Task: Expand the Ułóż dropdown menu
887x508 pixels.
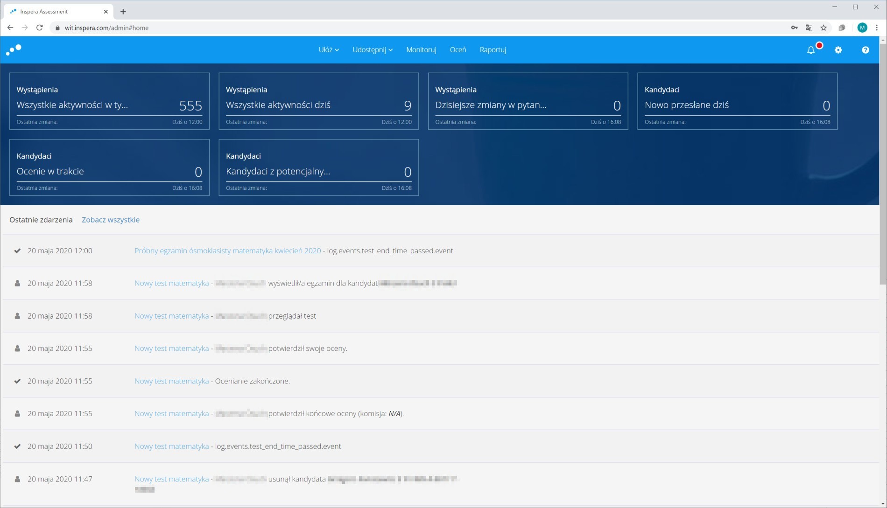Action: point(328,49)
